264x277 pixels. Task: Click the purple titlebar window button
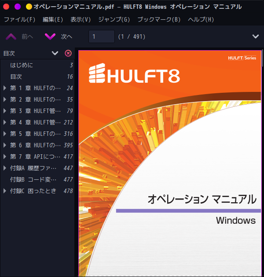pyautogui.click(x=18, y=7)
